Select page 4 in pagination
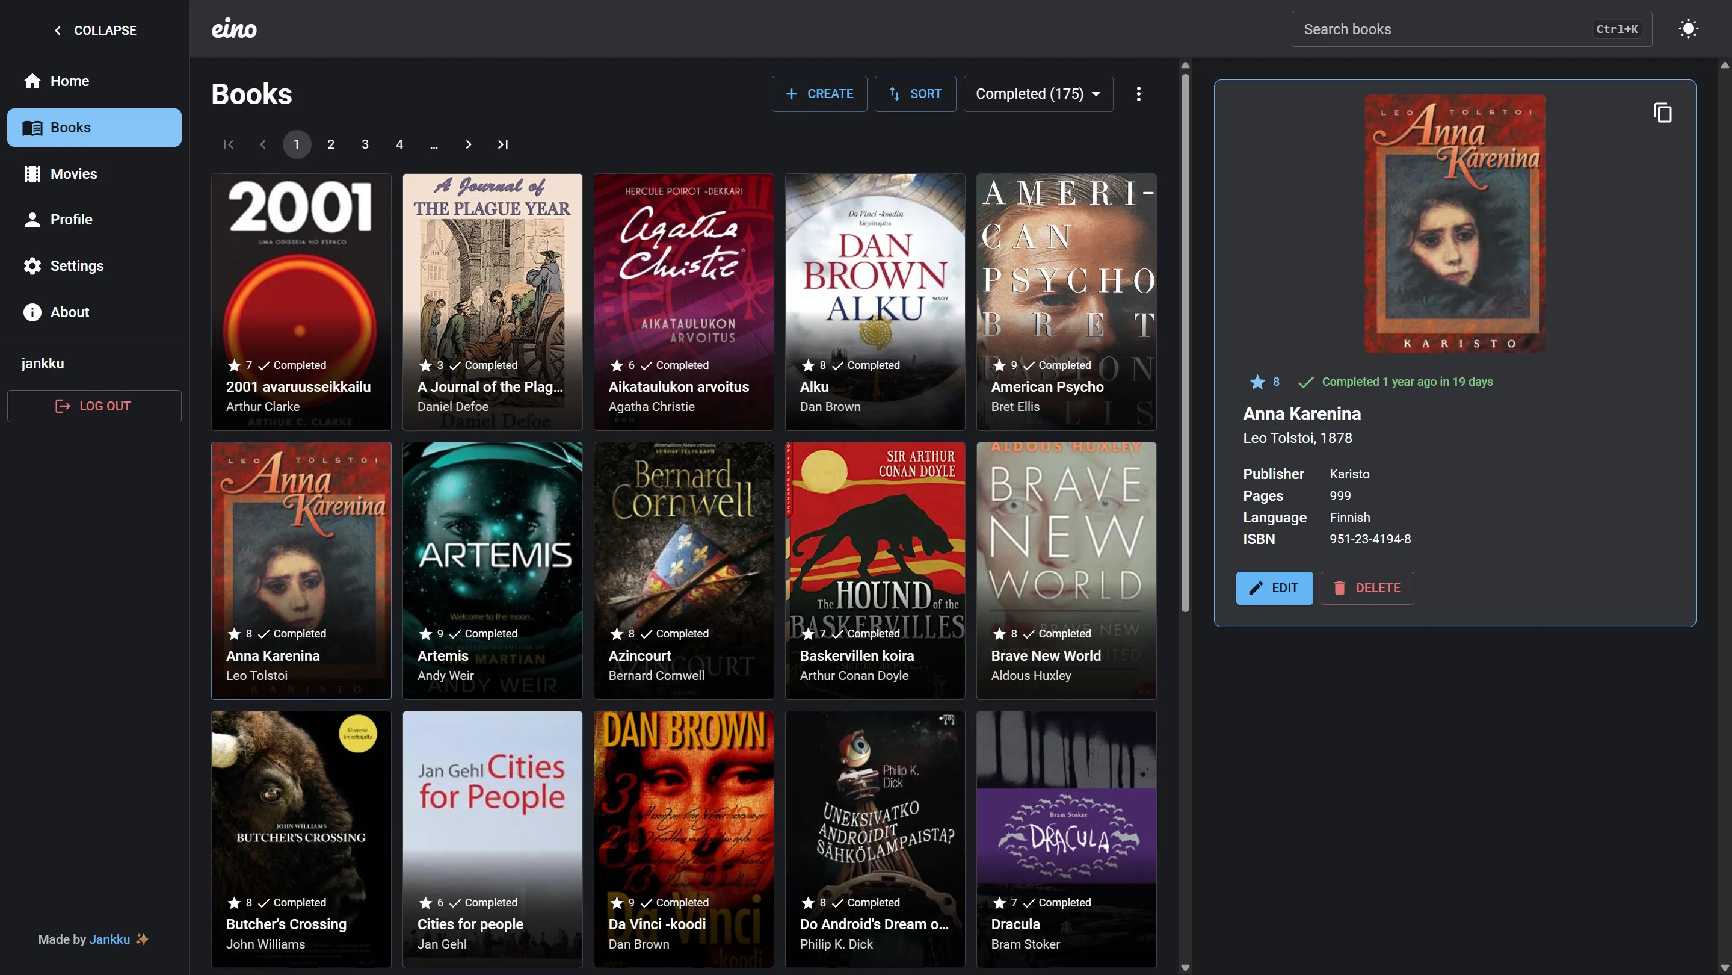Viewport: 1732px width, 975px height. point(399,144)
